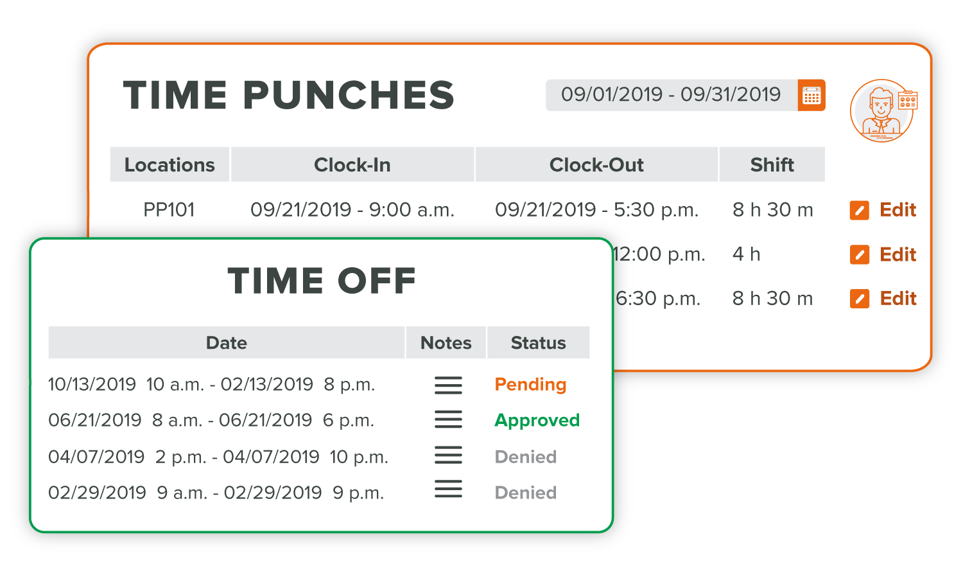
Task: Click the date range field 09/01/2019 - 09/31/2019
Action: [x=672, y=96]
